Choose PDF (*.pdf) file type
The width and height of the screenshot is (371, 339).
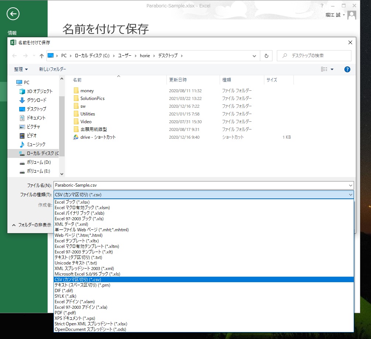[204, 313]
